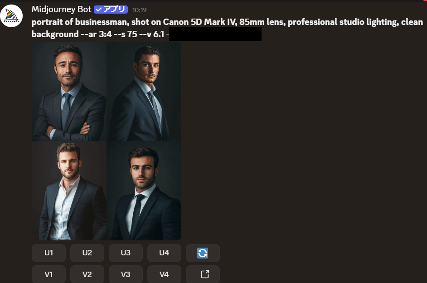Viewport: 427px width, 283px height.
Task: Make variations of fourth image with V4
Action: (x=164, y=274)
